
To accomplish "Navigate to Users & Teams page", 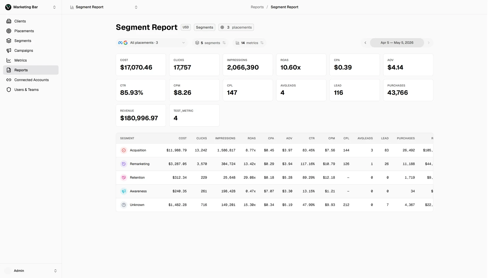I will tap(31, 90).
